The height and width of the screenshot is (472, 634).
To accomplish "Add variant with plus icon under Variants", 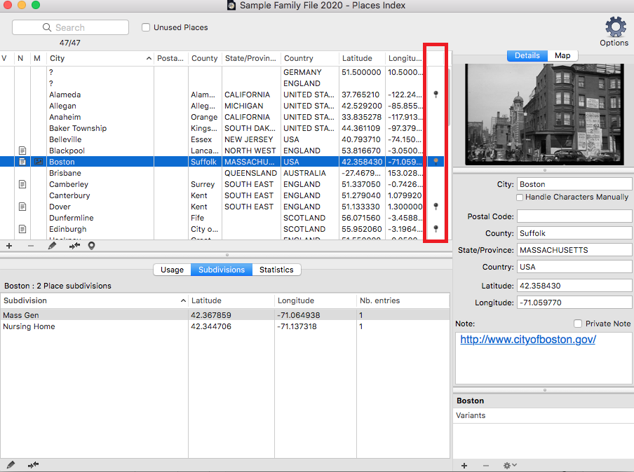I will pyautogui.click(x=464, y=466).
